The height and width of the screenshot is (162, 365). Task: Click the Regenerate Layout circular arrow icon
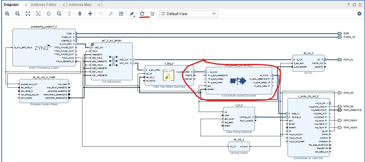point(142,14)
